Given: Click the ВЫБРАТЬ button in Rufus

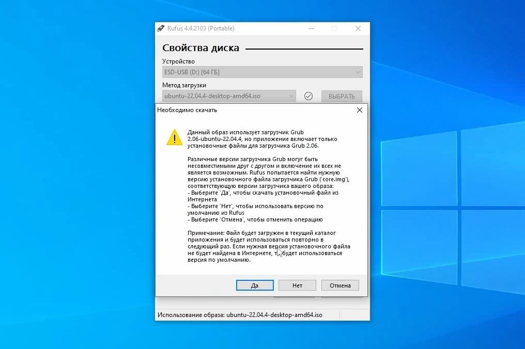Looking at the screenshot, I should (342, 96).
